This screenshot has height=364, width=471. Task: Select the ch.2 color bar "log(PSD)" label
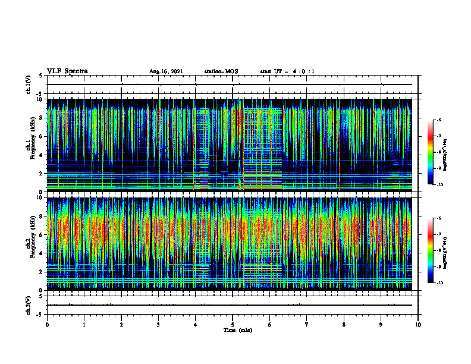tap(445, 253)
